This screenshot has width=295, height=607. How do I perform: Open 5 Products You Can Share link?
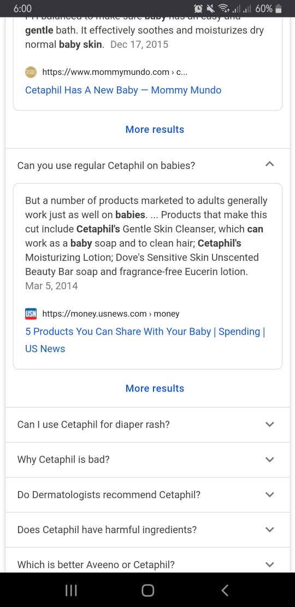[x=145, y=340]
